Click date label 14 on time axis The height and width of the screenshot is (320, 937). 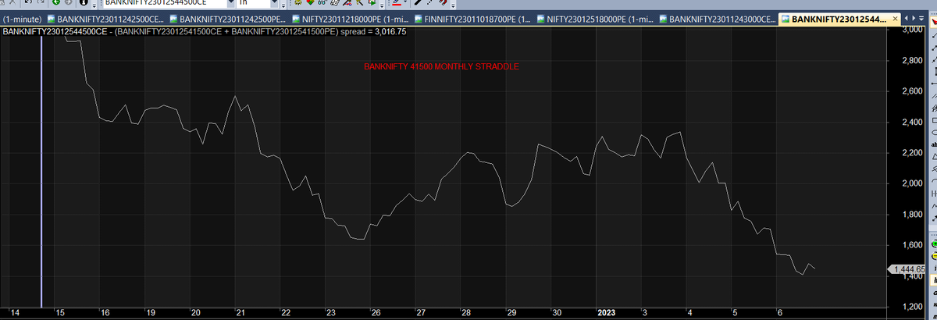pos(15,312)
